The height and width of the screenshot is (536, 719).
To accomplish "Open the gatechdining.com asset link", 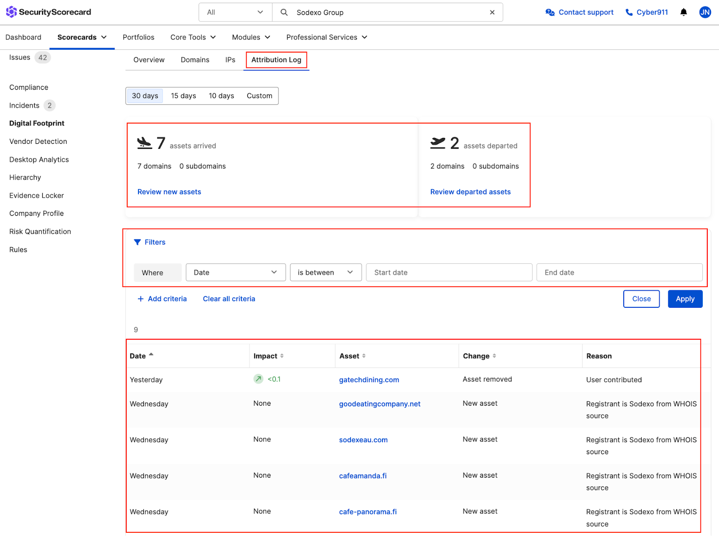I will (369, 380).
